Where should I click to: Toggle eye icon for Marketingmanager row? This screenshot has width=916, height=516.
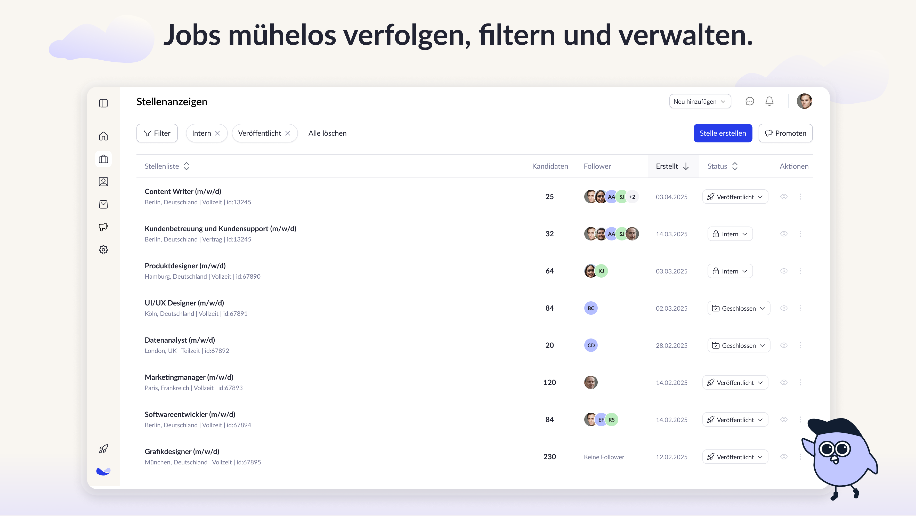click(x=784, y=382)
